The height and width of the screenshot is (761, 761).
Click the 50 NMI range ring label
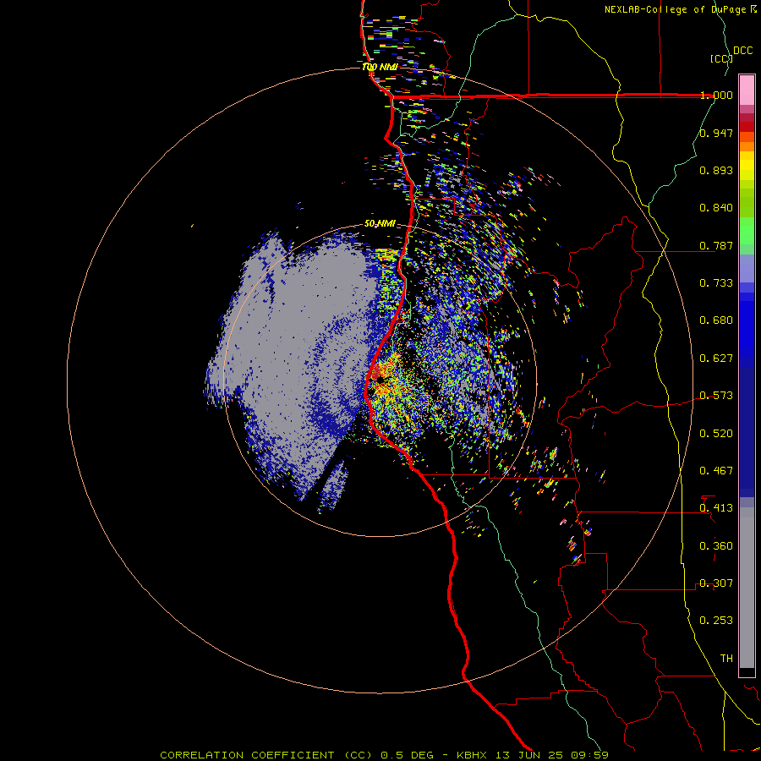pos(380,224)
